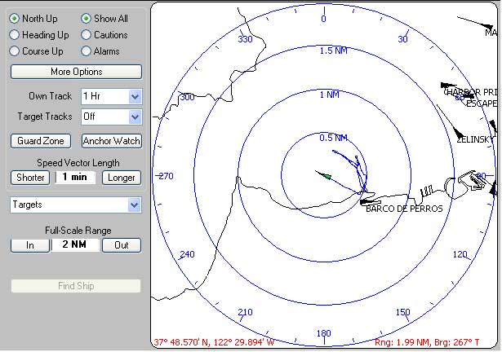Click the More Options button
Image resolution: width=502 pixels, height=352 pixels.
(x=76, y=72)
